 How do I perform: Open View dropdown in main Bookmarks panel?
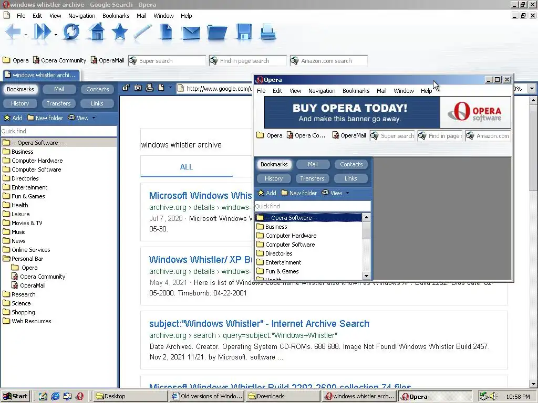(82, 118)
